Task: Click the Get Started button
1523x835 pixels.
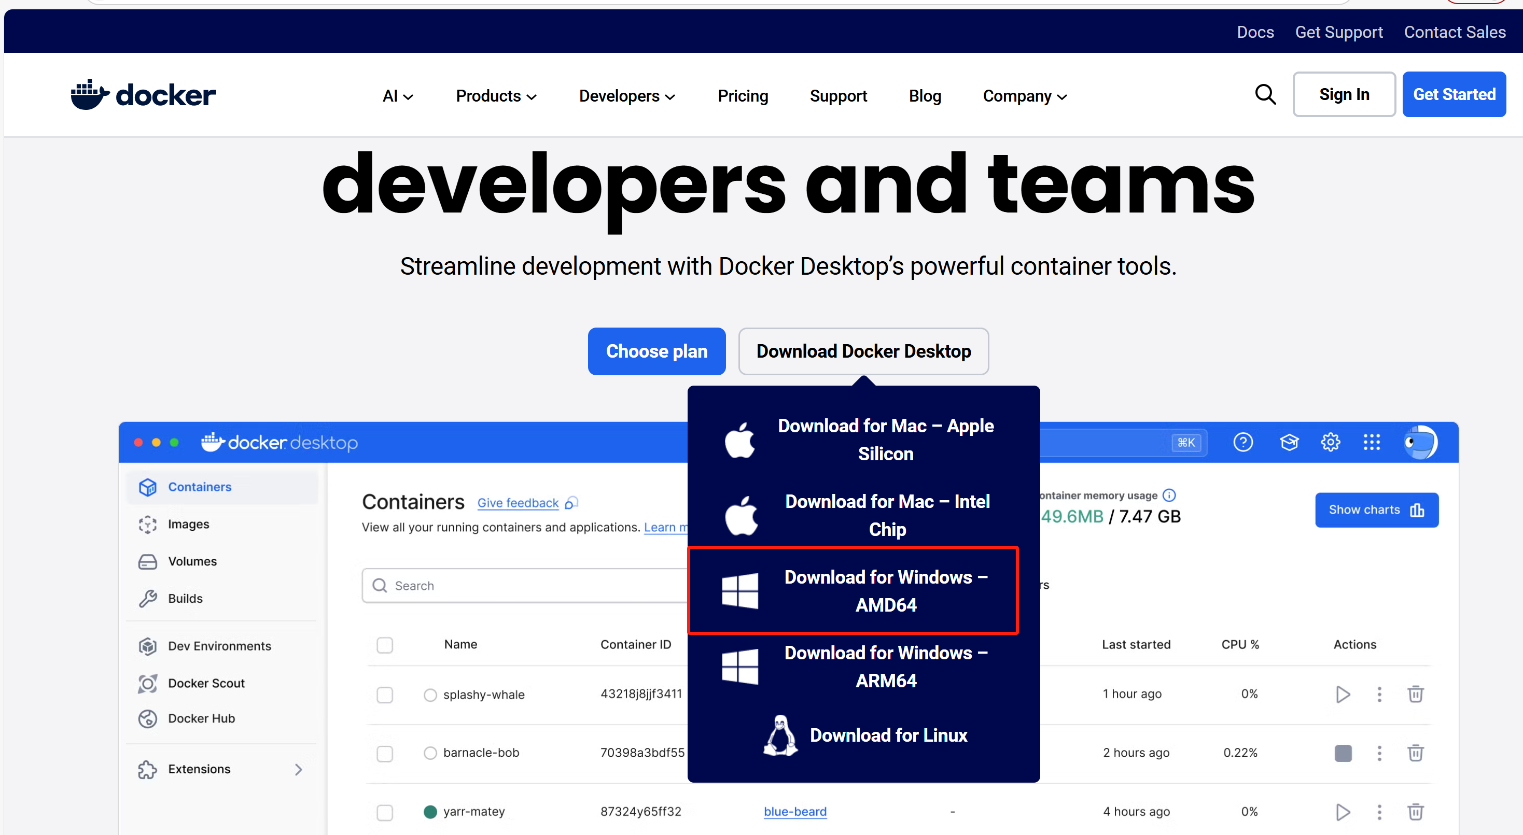Action: point(1454,94)
